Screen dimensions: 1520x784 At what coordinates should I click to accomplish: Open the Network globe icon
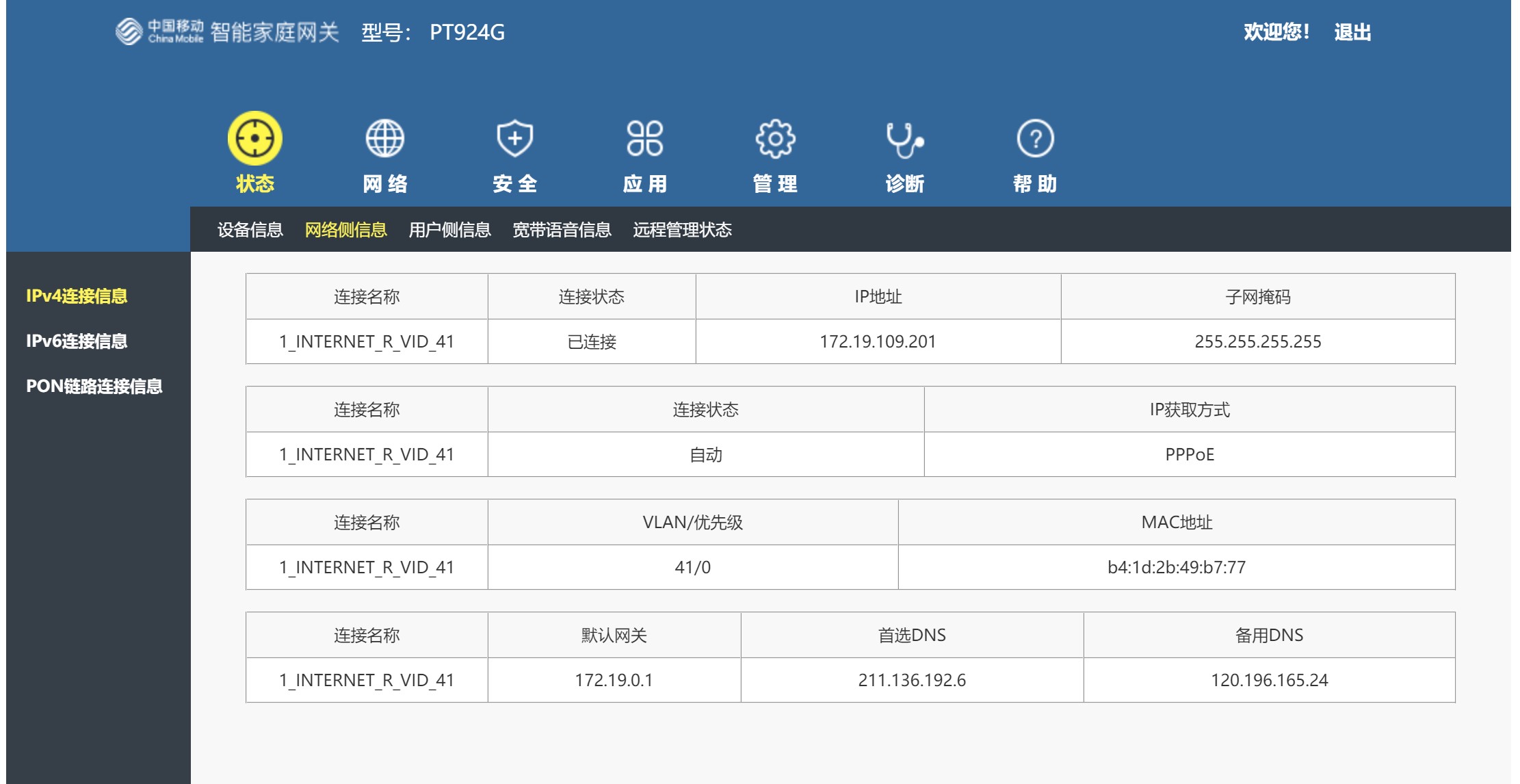click(384, 138)
